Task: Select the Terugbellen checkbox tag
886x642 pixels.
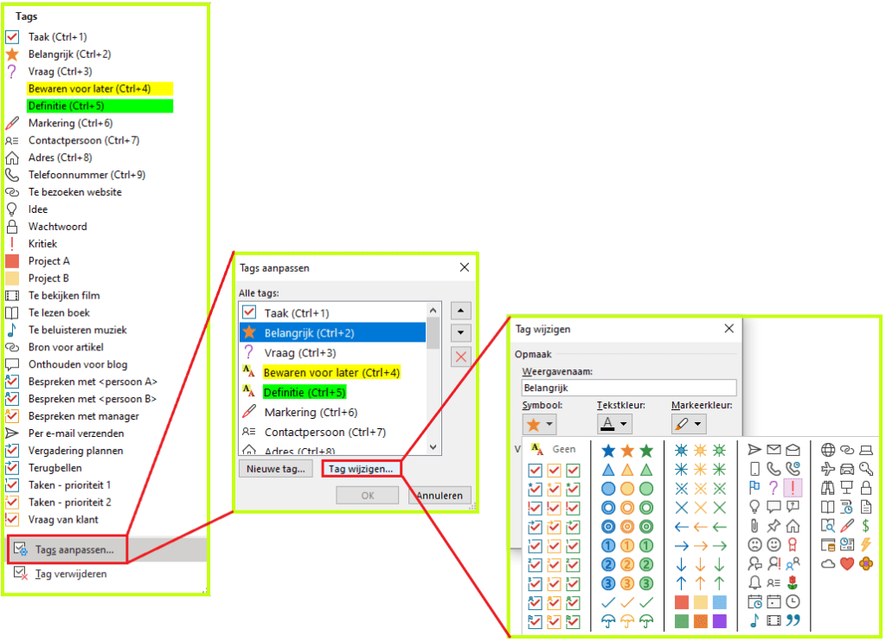Action: (56, 468)
